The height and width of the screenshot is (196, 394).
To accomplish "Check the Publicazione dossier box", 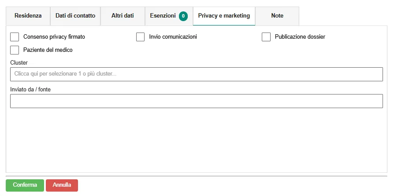I will [266, 37].
